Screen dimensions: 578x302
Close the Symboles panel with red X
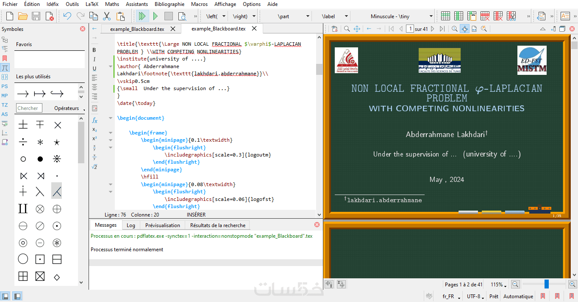click(x=83, y=29)
